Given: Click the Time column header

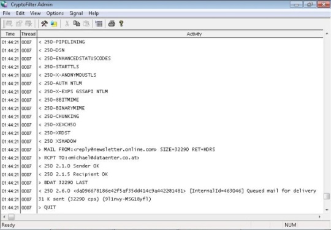Looking at the screenshot, I should coord(10,34).
